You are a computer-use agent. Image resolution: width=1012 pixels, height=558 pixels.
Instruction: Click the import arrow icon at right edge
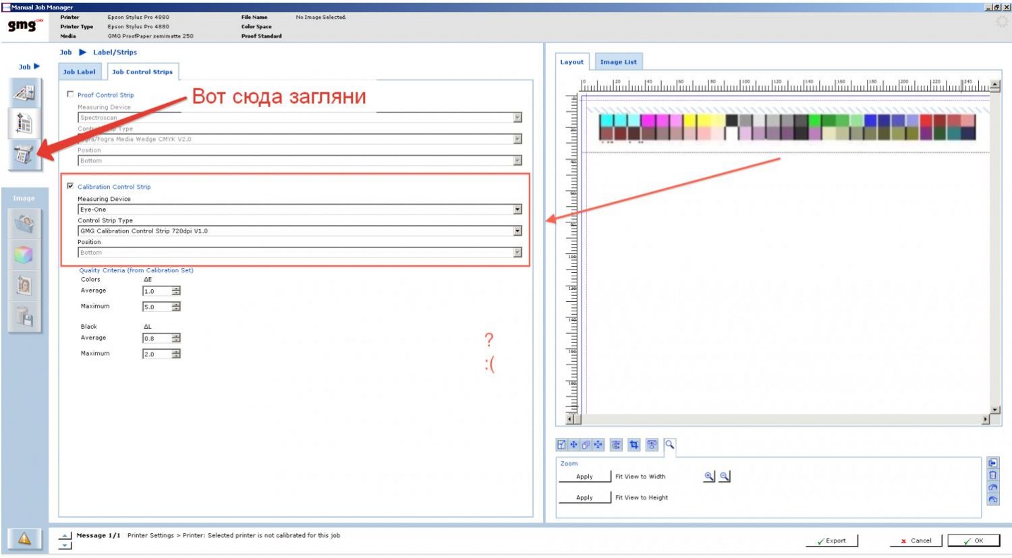pos(992,463)
